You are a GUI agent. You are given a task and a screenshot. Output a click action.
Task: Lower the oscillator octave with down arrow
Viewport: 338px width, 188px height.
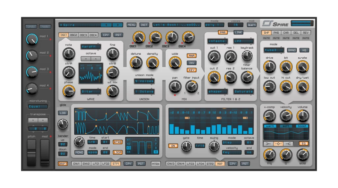coord(86,59)
